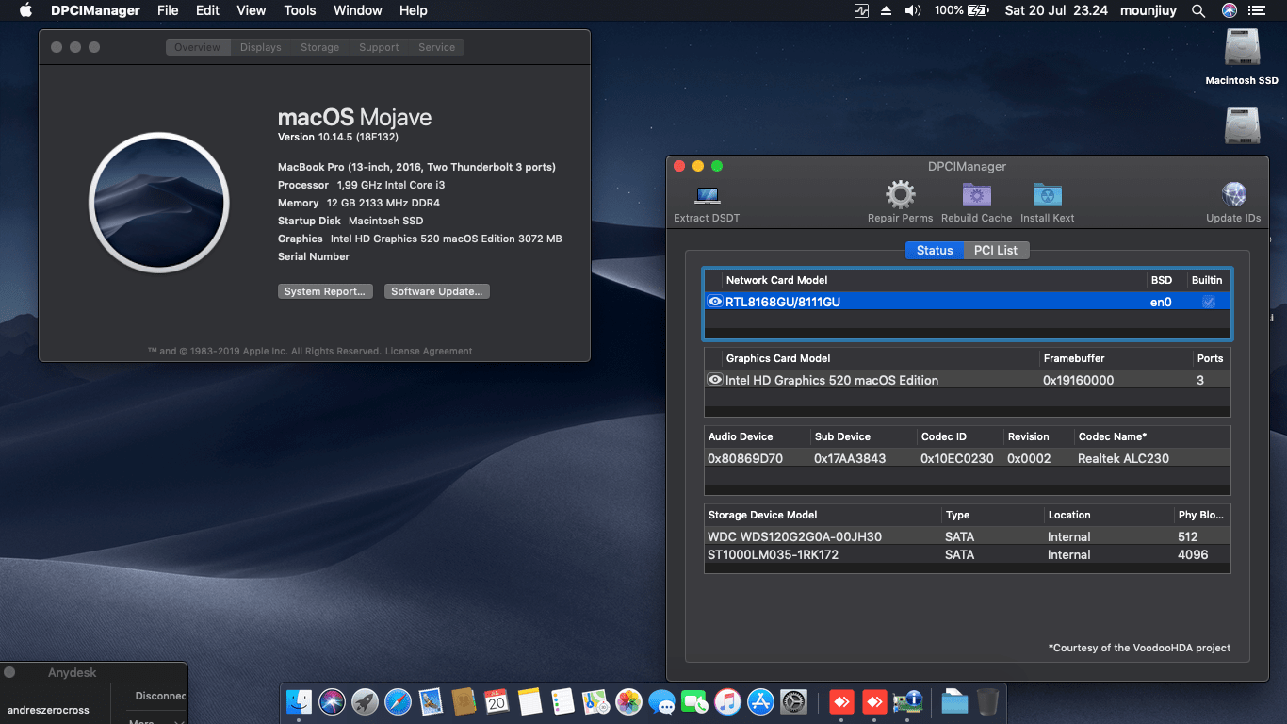Screen dimensions: 1287x724
Task: Select Overview tab in About This Mac
Action: click(x=197, y=47)
